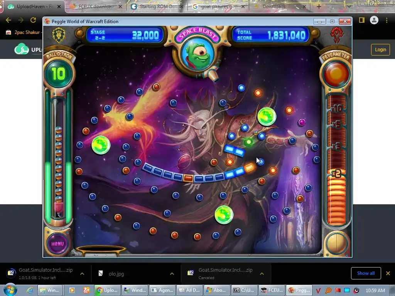Image resolution: width=395 pixels, height=296 pixels.
Task: Click the Alliance lion crest icon
Action: [x=59, y=35]
